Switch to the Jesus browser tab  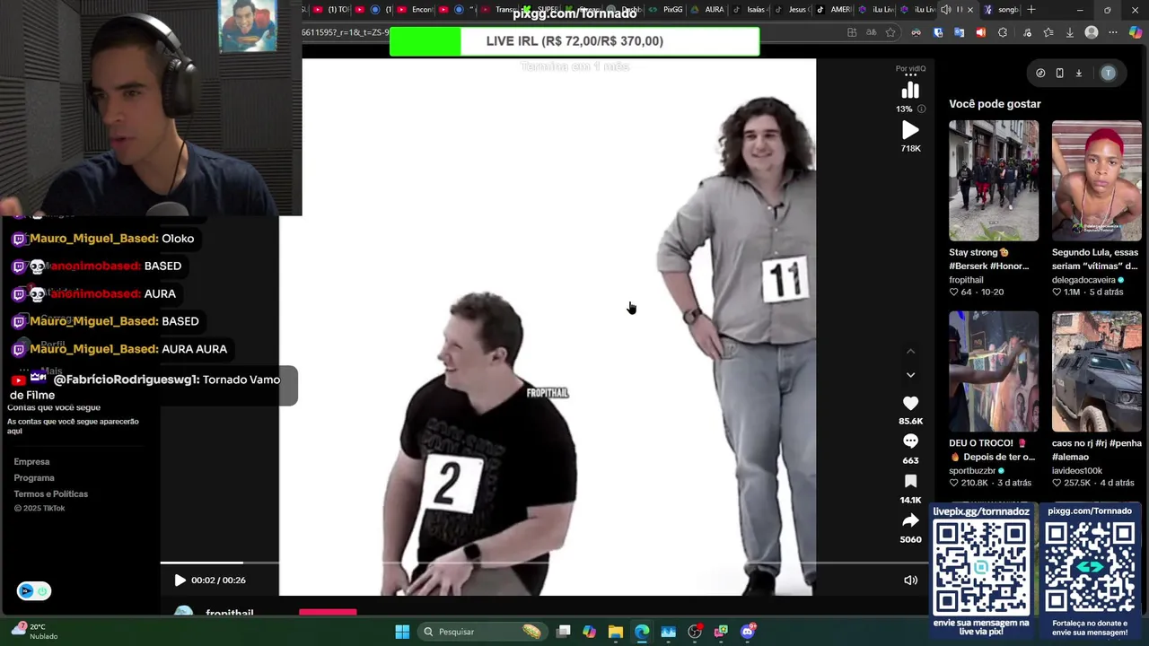point(791,10)
